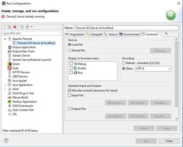This screenshot has width=183, height=147.
Task: Click the Java Applet icon
Action: click(9, 81)
